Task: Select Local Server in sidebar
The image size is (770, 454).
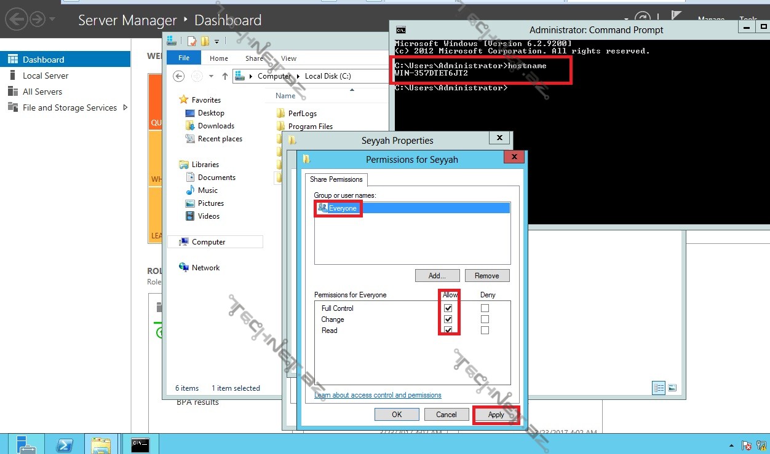Action: coord(46,76)
